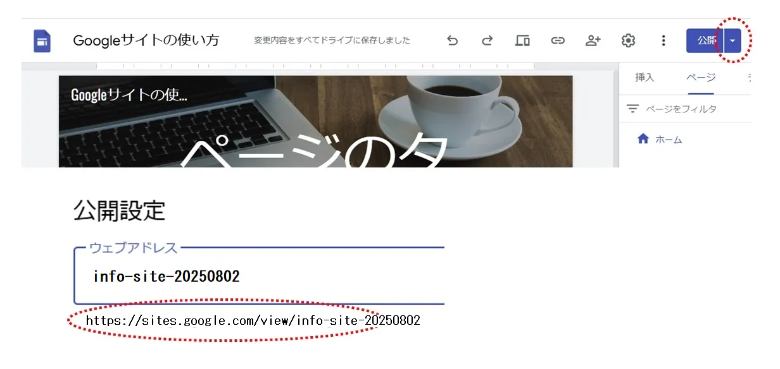Click the filter lines icon
The width and height of the screenshot is (780, 369).
(632, 109)
